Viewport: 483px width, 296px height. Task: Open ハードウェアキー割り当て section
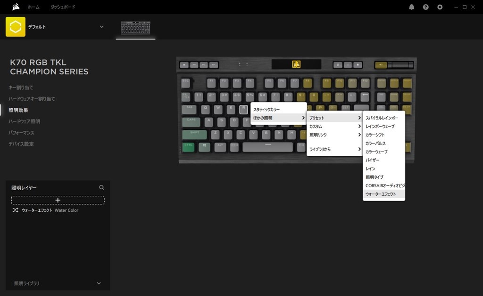(x=32, y=99)
